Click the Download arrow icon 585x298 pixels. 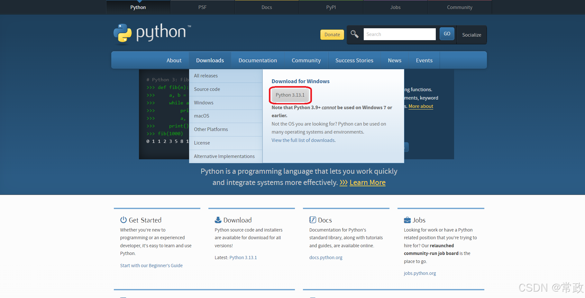pos(218,220)
